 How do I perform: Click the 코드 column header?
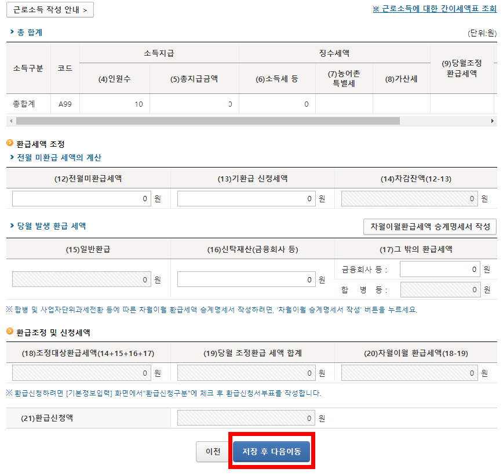click(x=65, y=68)
